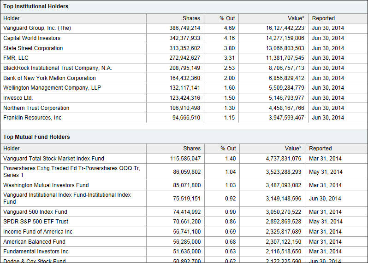Screen dimensions: 368x263
Task: Select shares value 94,666,510
Action: tap(186, 118)
